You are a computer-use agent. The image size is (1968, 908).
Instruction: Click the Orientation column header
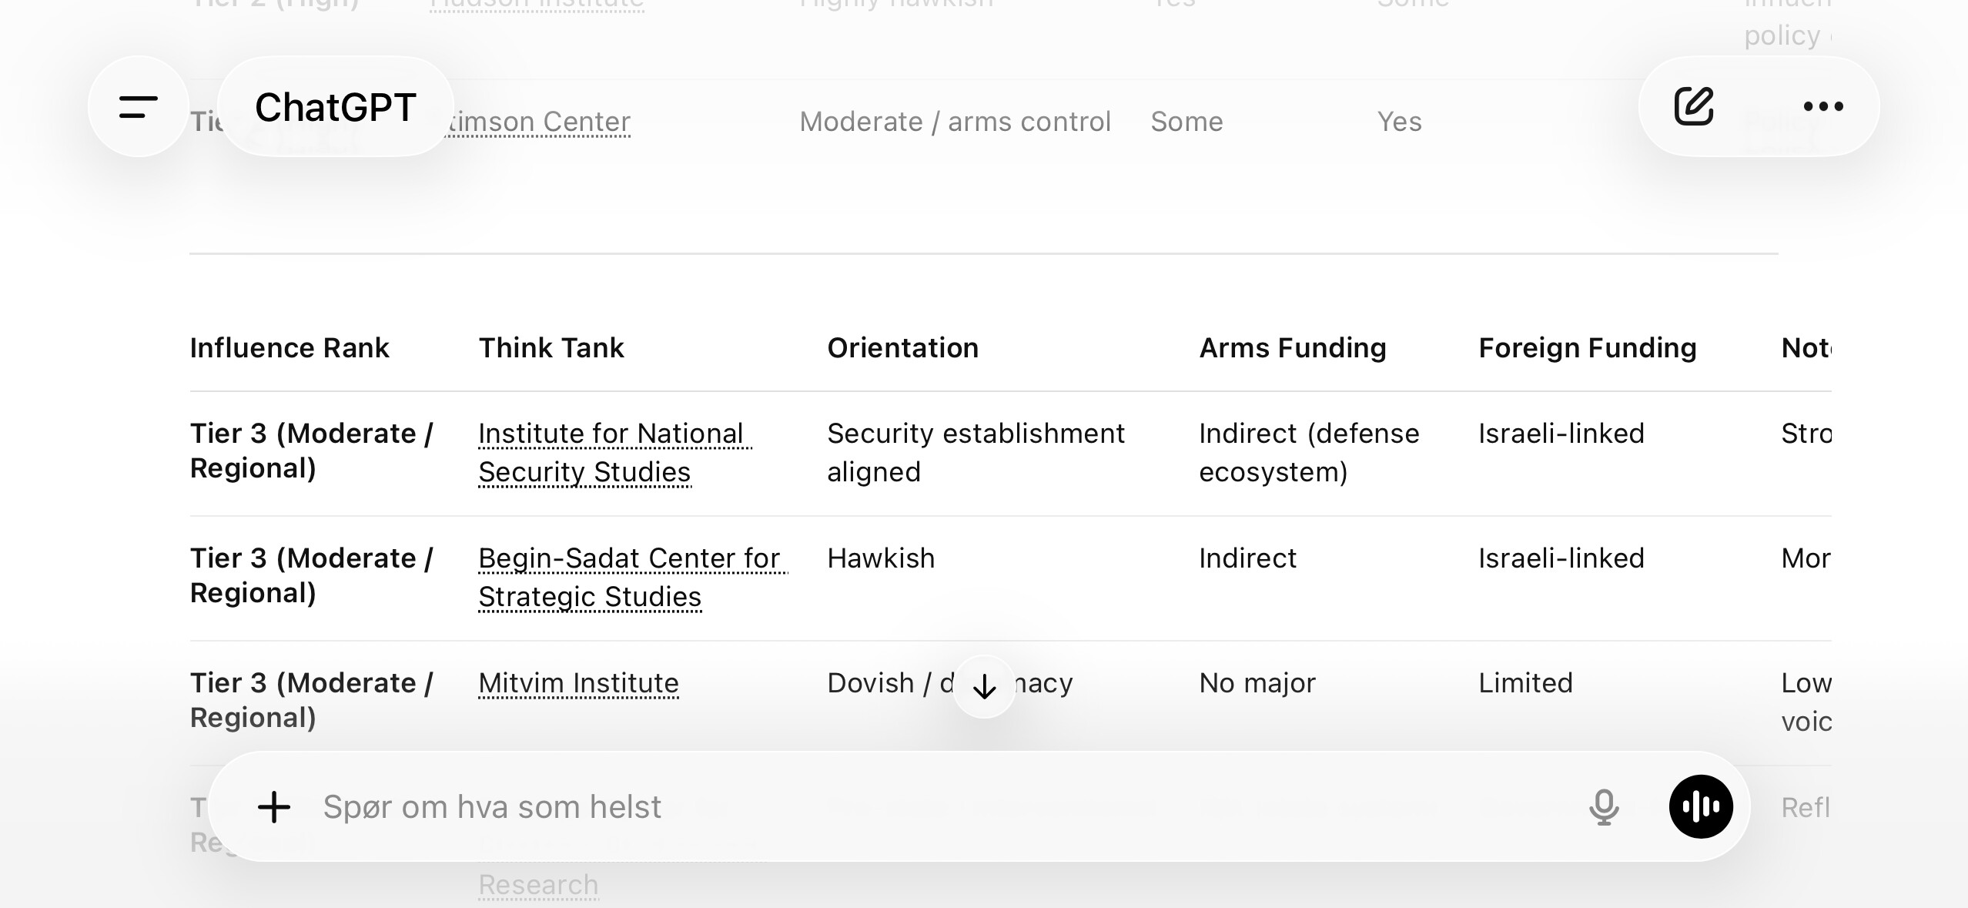point(902,348)
